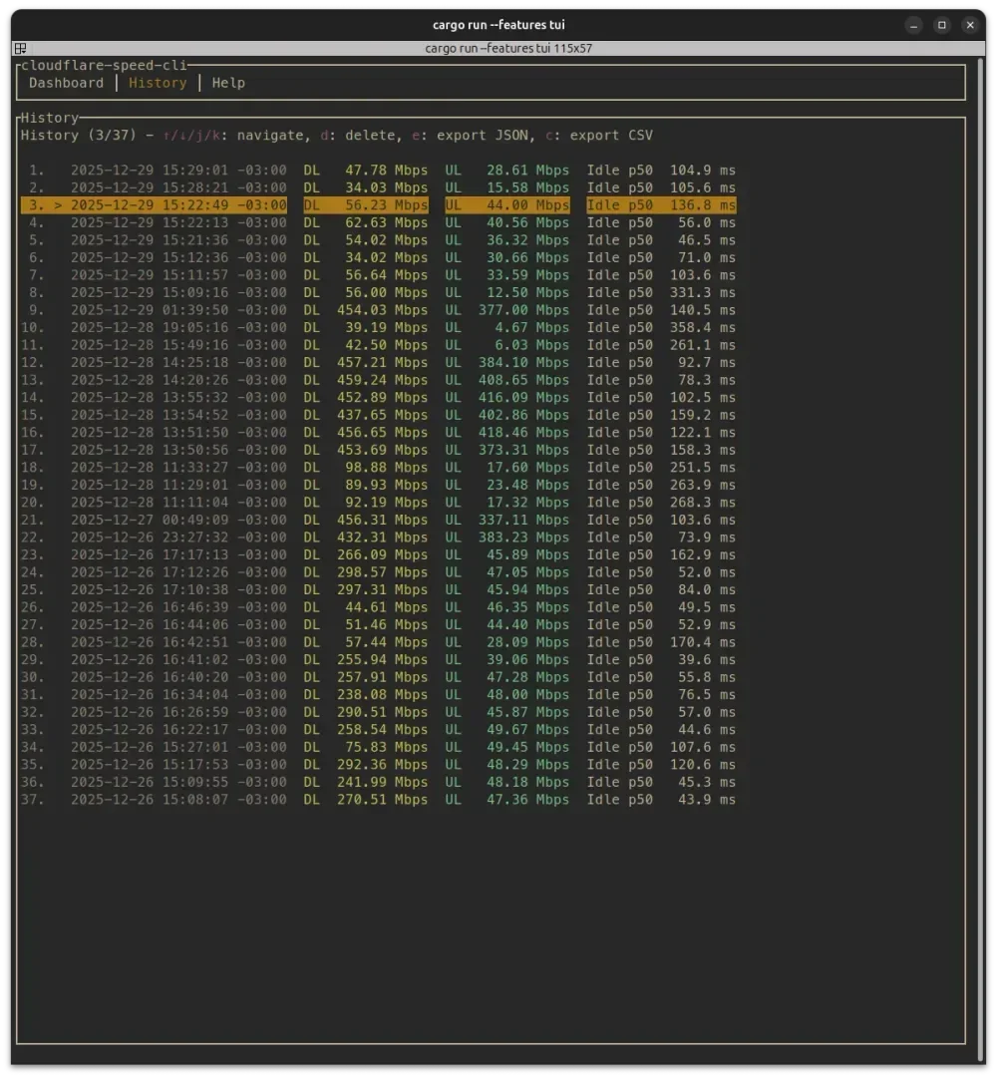Click the 416.09 Mbps upload value
Image resolution: width=997 pixels, height=1078 pixels.
(x=523, y=397)
